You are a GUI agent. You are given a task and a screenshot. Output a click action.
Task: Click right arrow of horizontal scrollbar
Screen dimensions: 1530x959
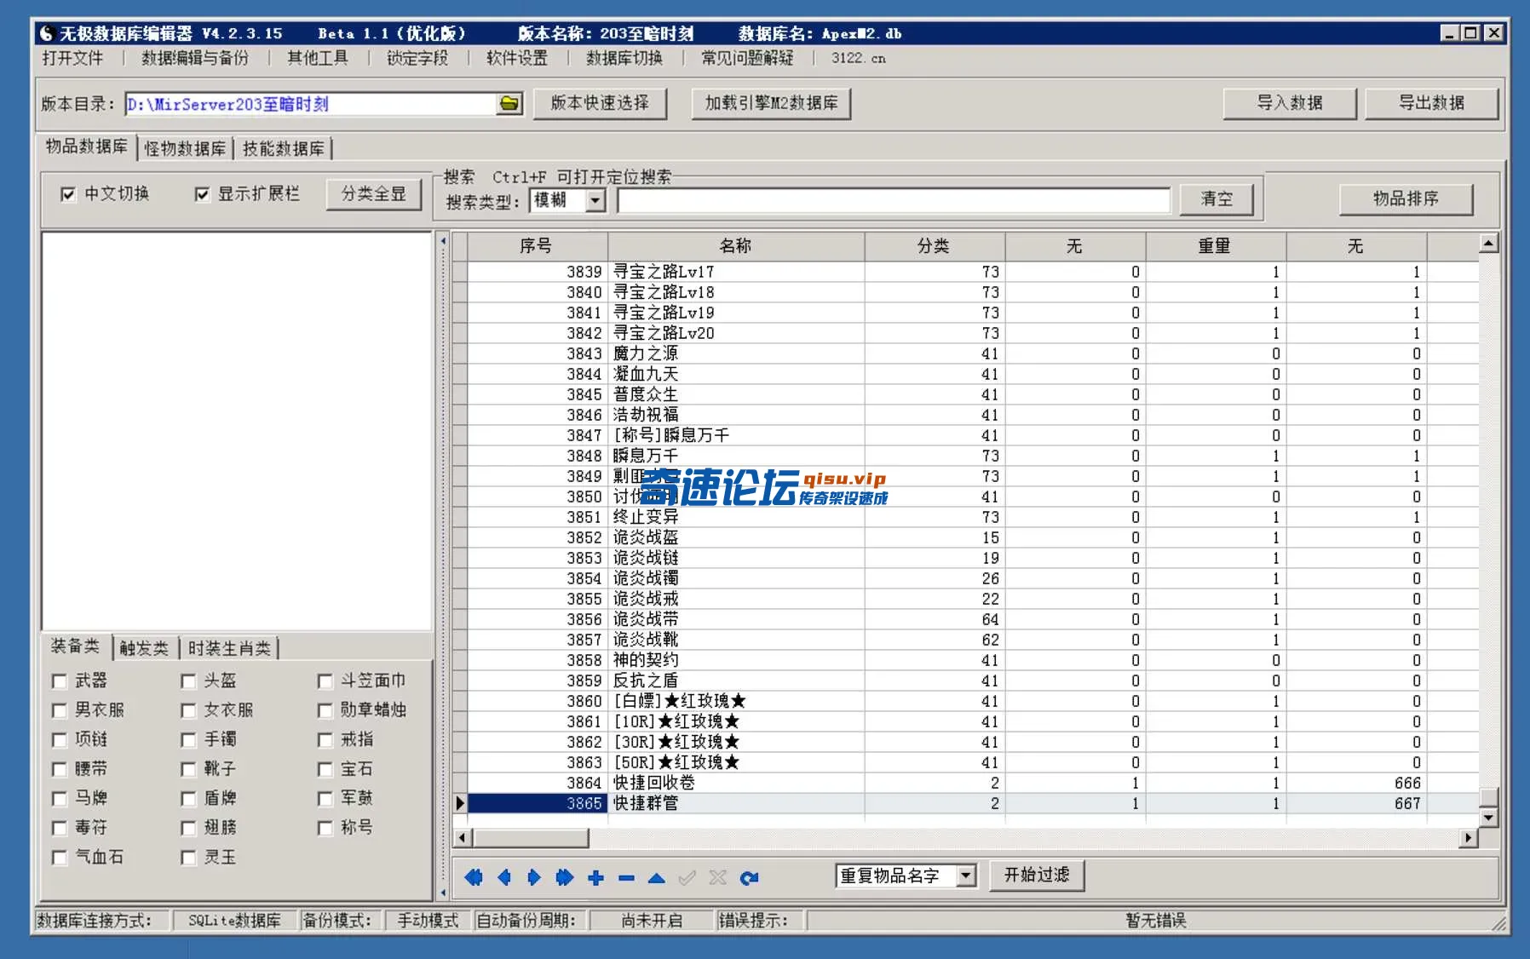[1468, 838]
